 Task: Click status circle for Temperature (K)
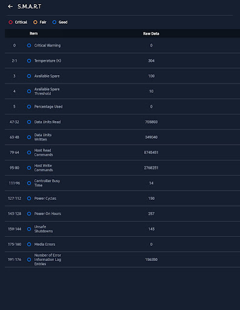click(29, 61)
